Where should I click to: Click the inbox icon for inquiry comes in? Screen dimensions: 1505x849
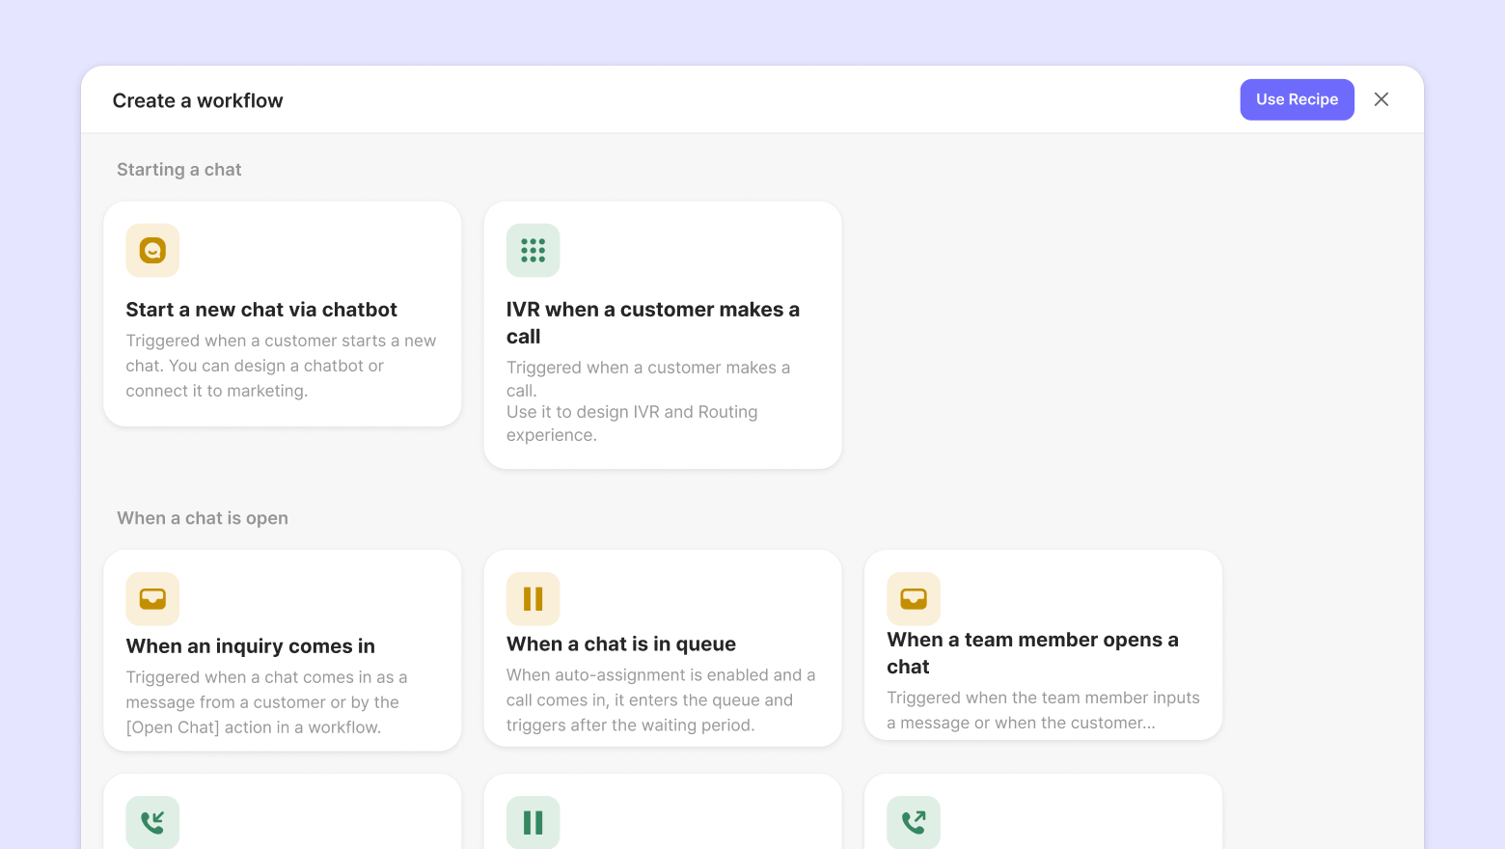[152, 599]
